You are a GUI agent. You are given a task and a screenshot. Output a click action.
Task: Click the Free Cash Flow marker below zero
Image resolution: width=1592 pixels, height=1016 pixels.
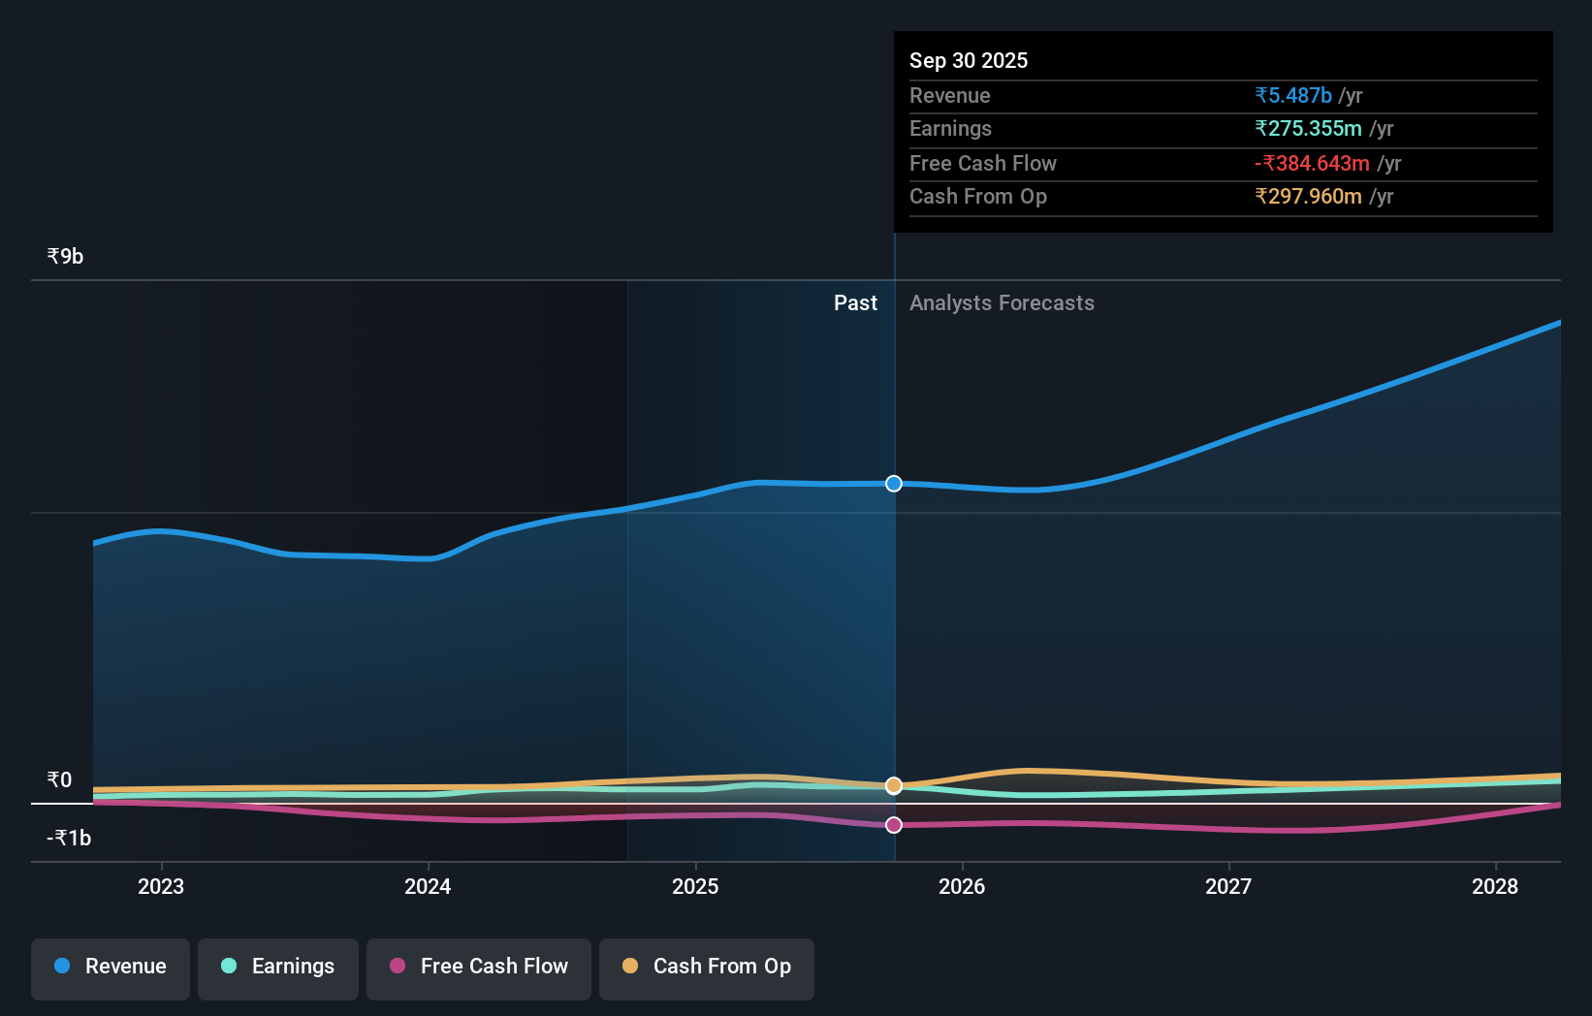[x=893, y=825]
